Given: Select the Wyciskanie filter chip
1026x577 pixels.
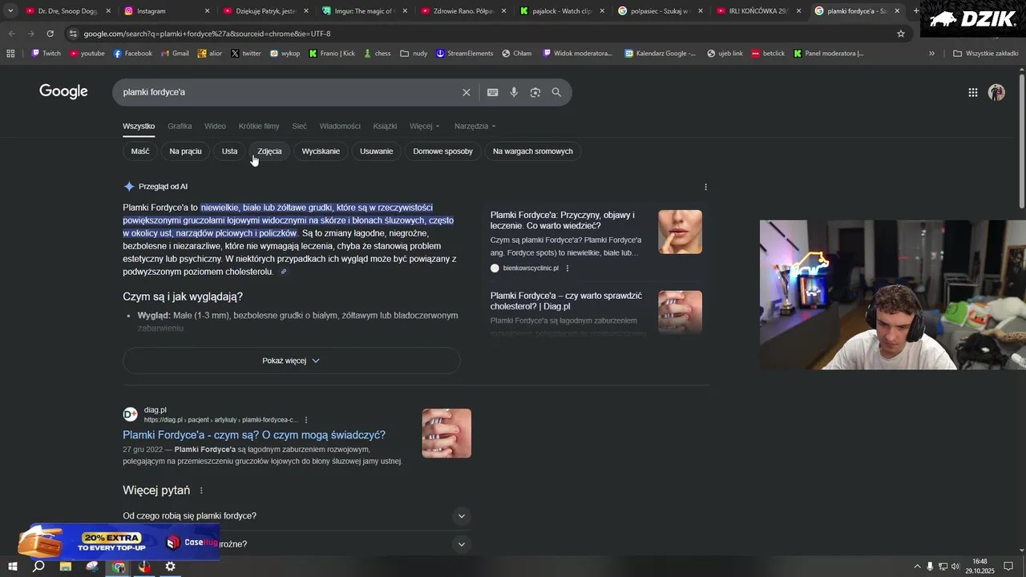Looking at the screenshot, I should click(321, 151).
